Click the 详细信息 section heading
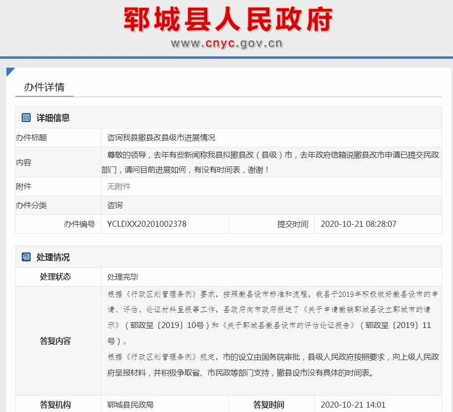 click(x=53, y=118)
